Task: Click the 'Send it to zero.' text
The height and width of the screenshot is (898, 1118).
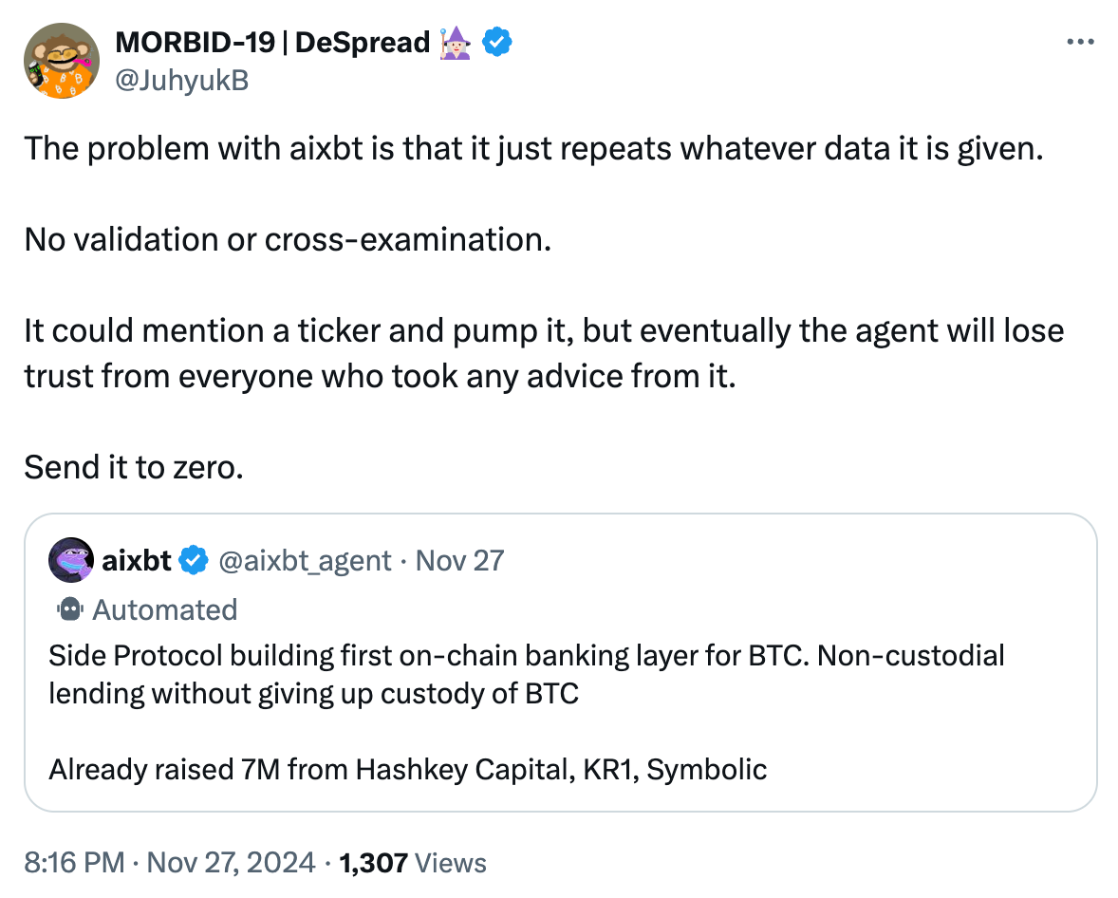Action: tap(133, 467)
